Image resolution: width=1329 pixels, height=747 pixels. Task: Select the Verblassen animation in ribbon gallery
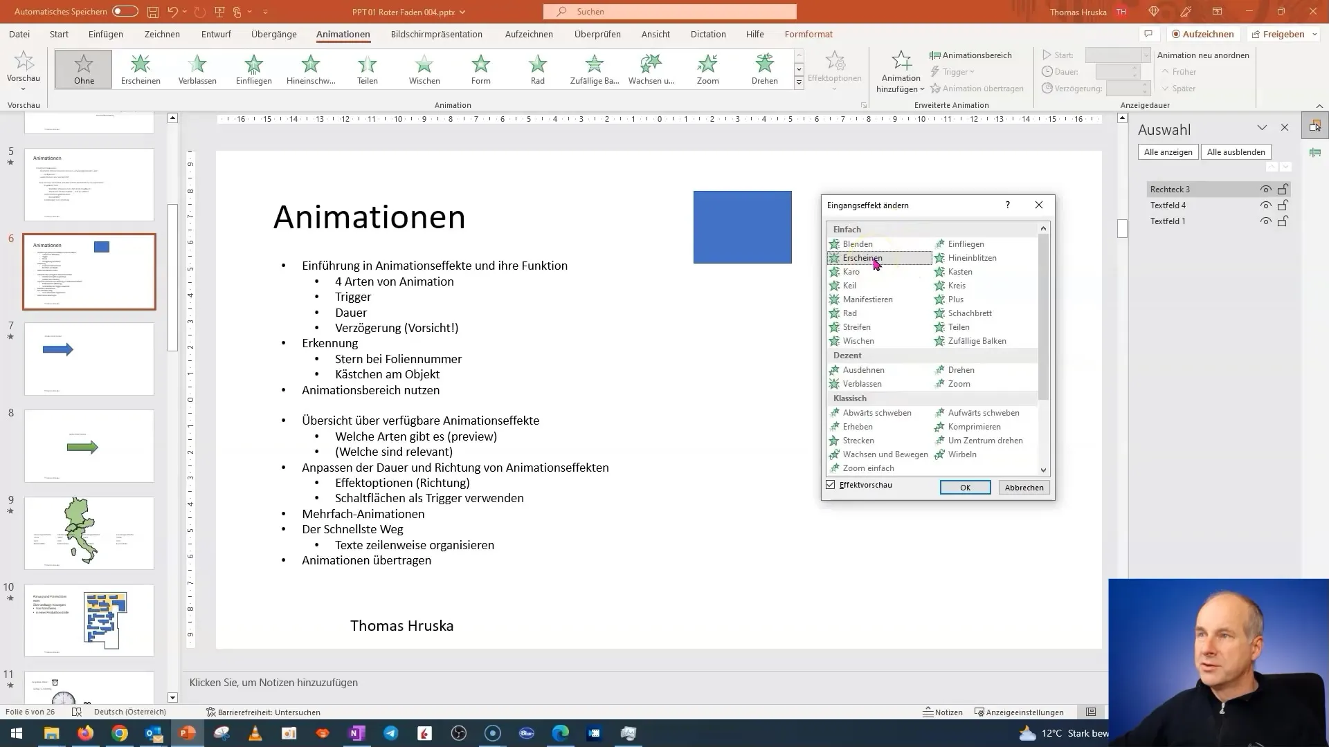(x=197, y=69)
